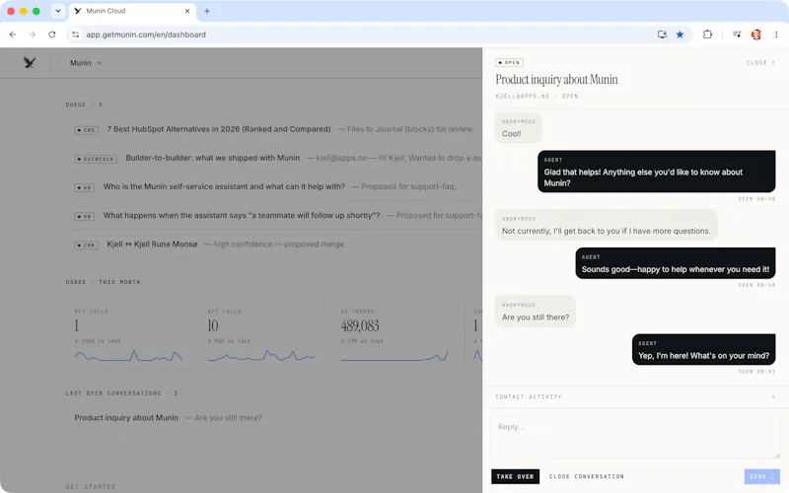Click the Queue section heading

coord(84,105)
